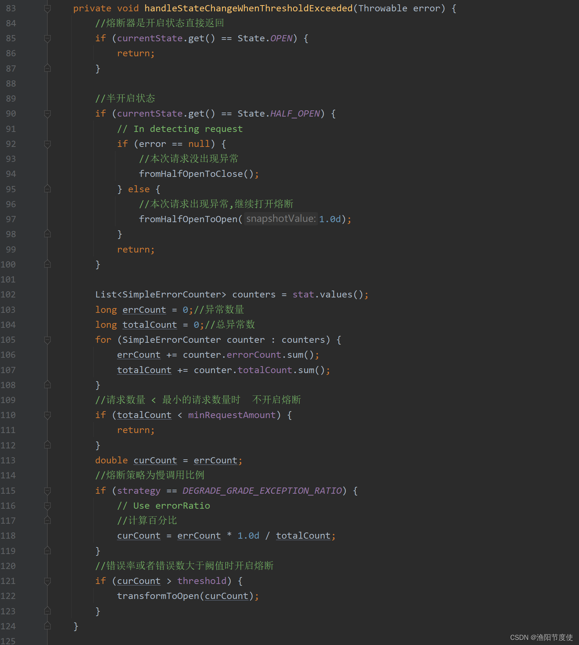
Task: Click the fold end marker on line 124
Action: pos(48,626)
